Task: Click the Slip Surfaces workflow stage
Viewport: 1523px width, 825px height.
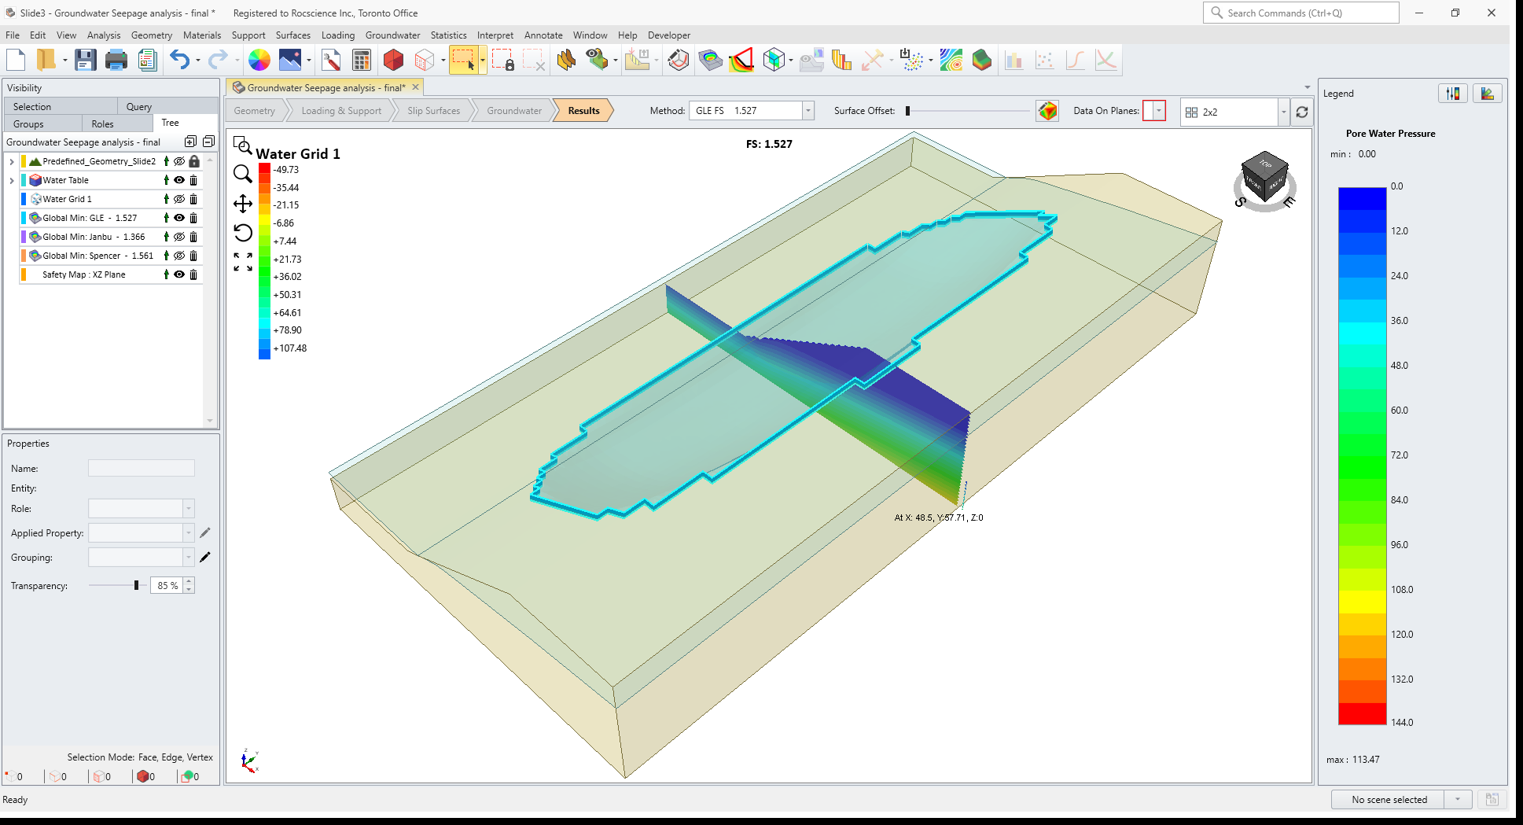Action: coord(433,110)
